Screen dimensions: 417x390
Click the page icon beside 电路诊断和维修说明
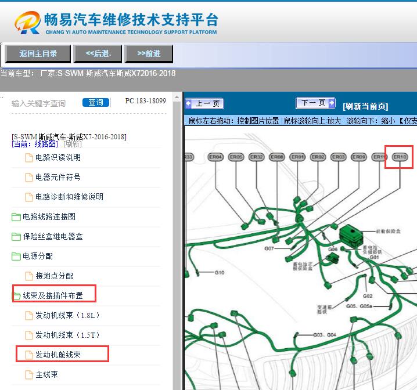click(x=28, y=197)
